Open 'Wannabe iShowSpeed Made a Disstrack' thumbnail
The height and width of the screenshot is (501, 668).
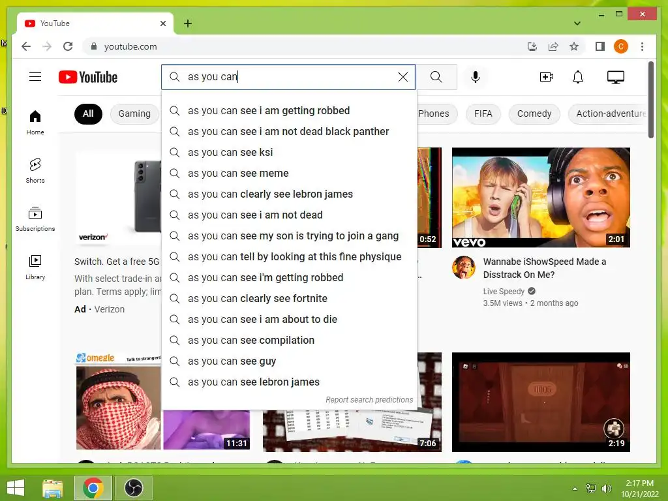click(x=541, y=197)
